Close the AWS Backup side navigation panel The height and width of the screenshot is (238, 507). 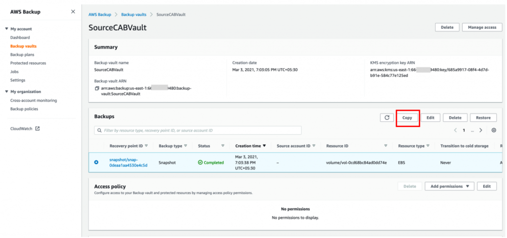point(73,12)
